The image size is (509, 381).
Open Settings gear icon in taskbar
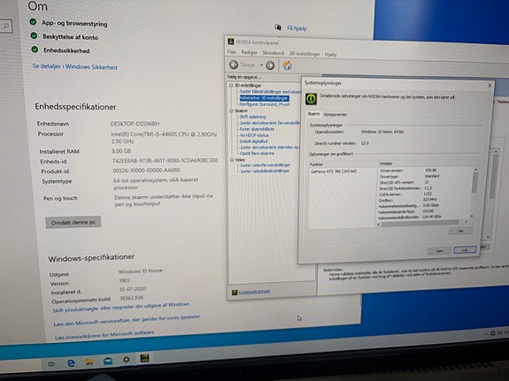[x=127, y=359]
